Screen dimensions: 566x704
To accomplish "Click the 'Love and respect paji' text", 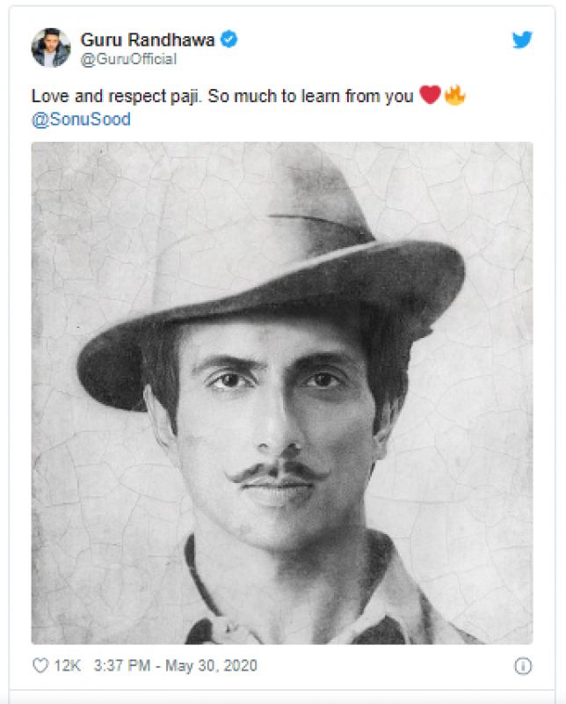I will [116, 96].
